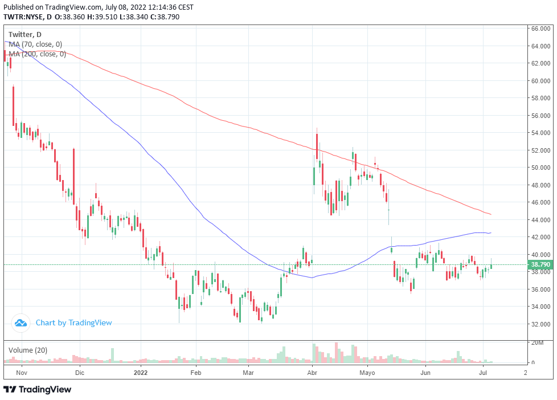The image size is (557, 400).
Task: Click the 50.000 price axis label
Action: tap(540, 168)
